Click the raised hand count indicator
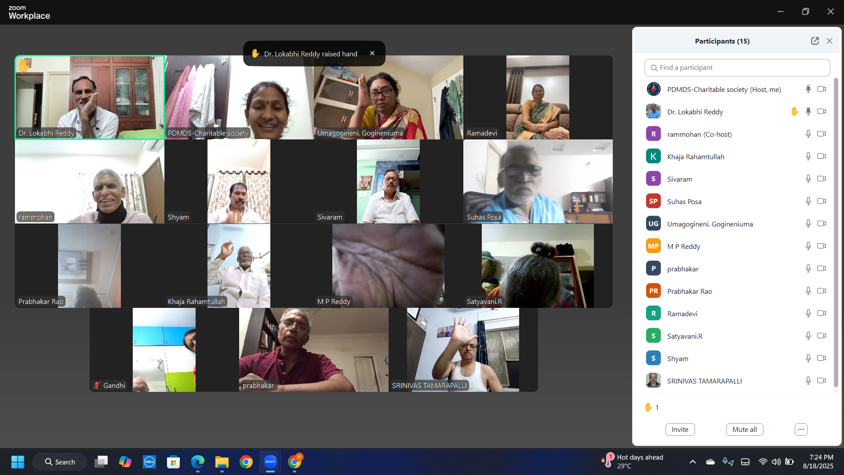This screenshot has width=844, height=475. pos(651,408)
